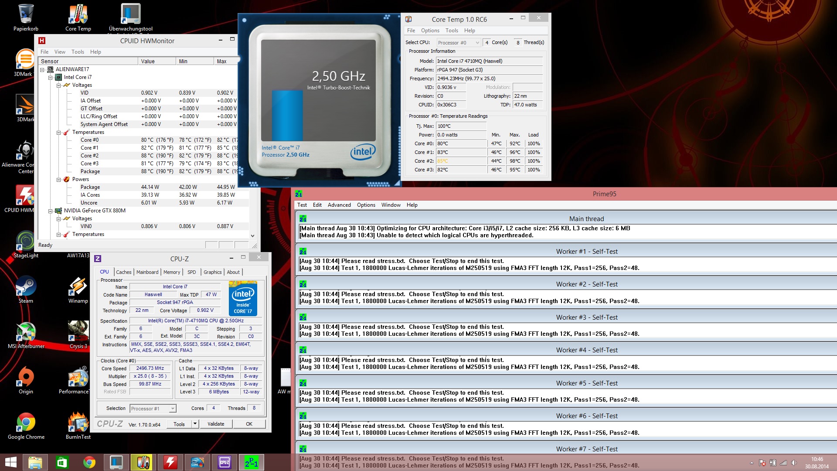Open the Processor #0 dropdown in Core Temp
The width and height of the screenshot is (837, 471).
(x=458, y=42)
